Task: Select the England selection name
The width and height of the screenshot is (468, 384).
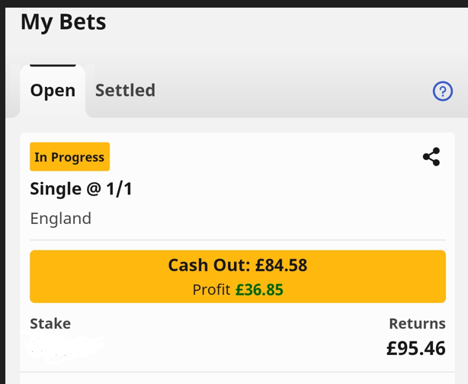Action: point(61,219)
